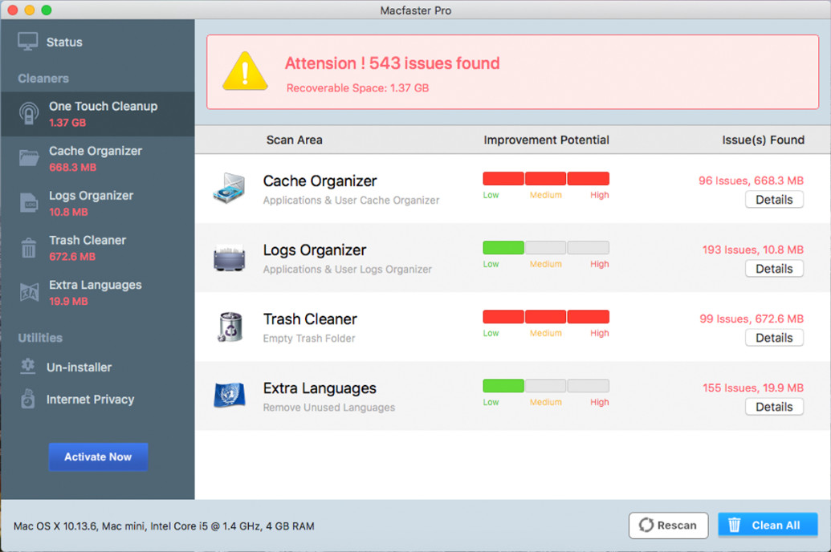Click 'Applications & User Logs Organizer' description
Screen dimensions: 831x552
[347, 269]
